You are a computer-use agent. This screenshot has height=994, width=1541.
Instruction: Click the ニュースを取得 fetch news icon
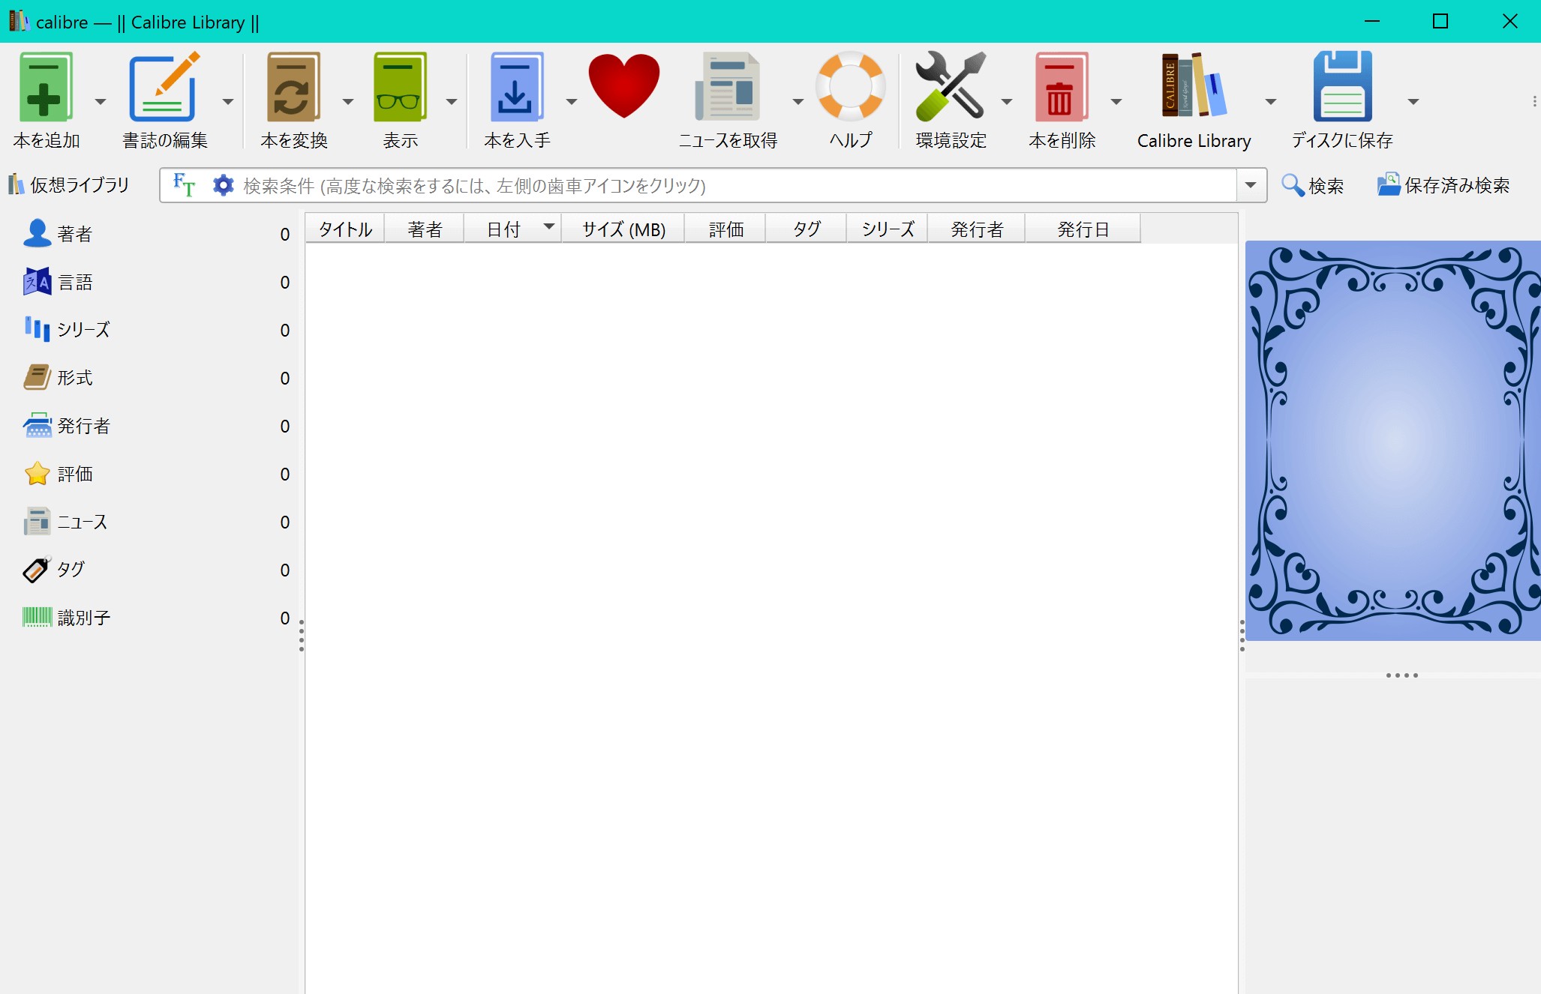(727, 86)
